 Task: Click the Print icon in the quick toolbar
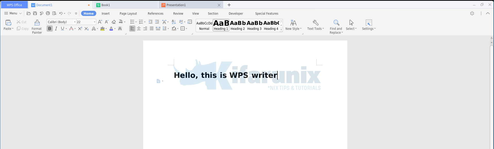pos(48,13)
